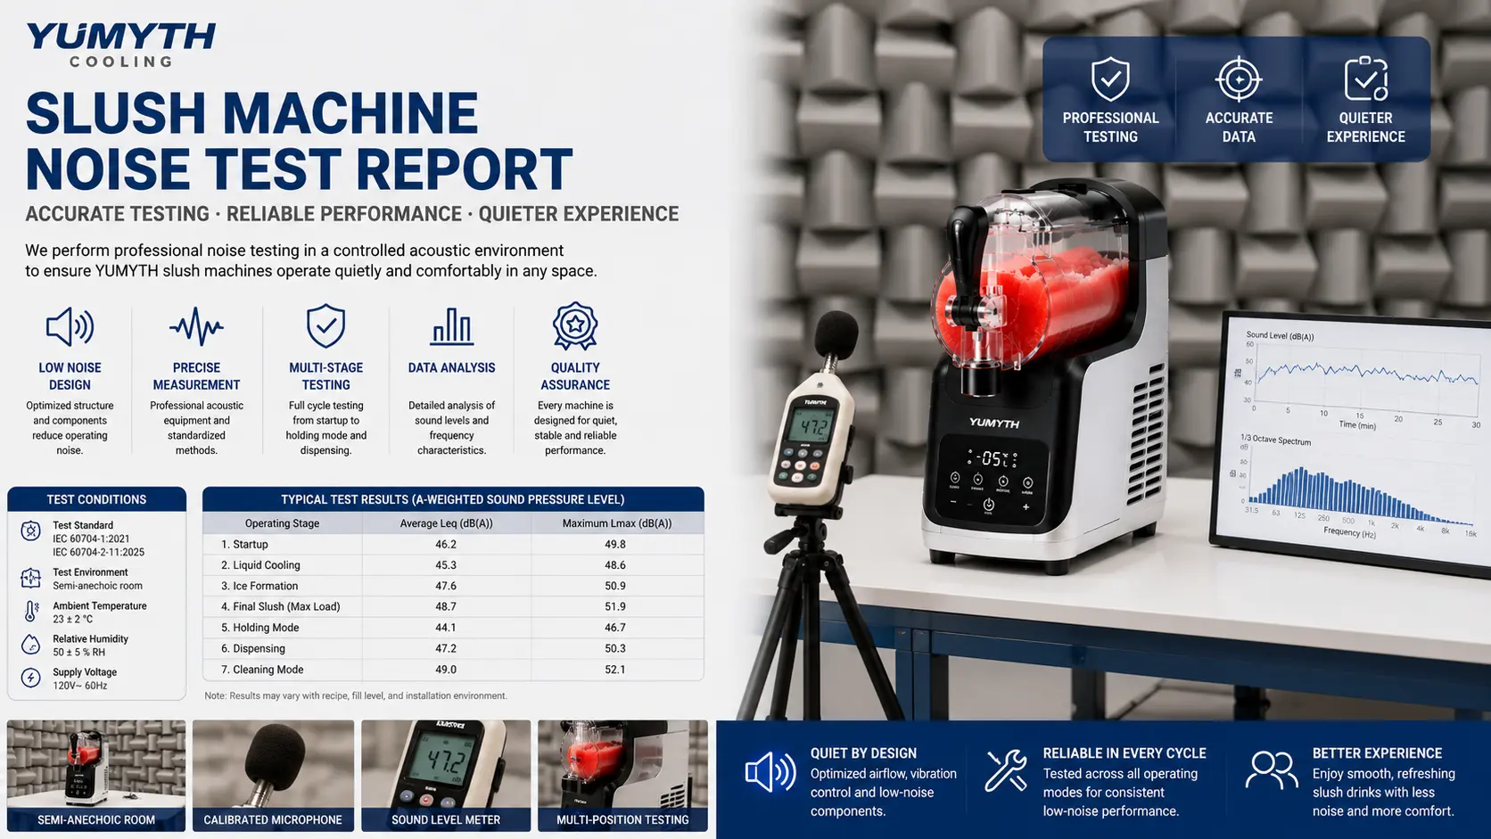
Task: Open the Data Analysis bar chart icon
Action: [x=451, y=326]
